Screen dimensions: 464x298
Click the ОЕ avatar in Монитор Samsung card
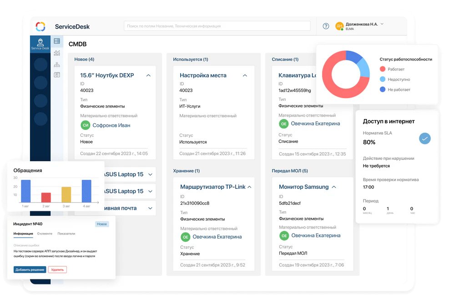pos(284,236)
